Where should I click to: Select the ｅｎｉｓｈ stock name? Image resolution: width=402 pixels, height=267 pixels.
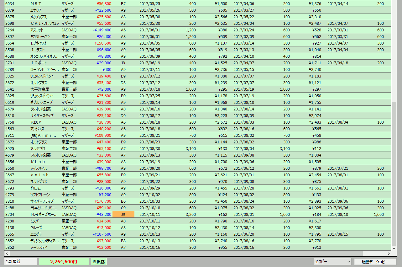pyautogui.click(x=39, y=175)
